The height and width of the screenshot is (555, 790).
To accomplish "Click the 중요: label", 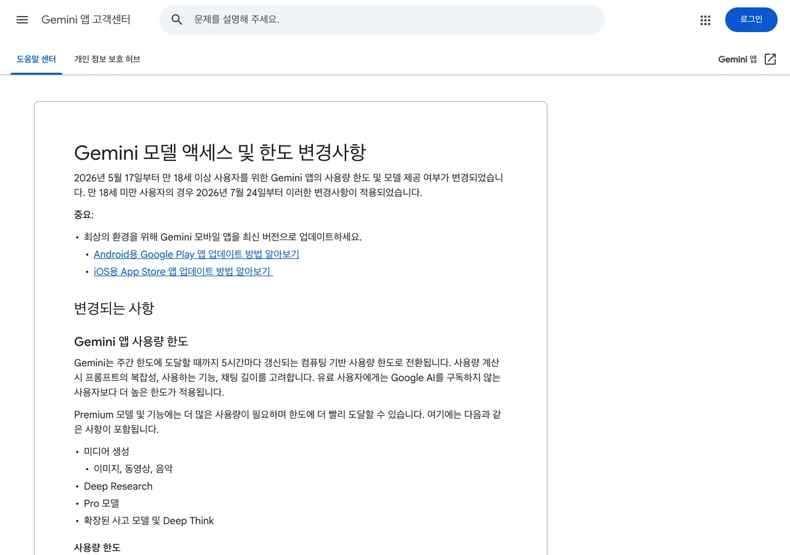I will tap(84, 215).
